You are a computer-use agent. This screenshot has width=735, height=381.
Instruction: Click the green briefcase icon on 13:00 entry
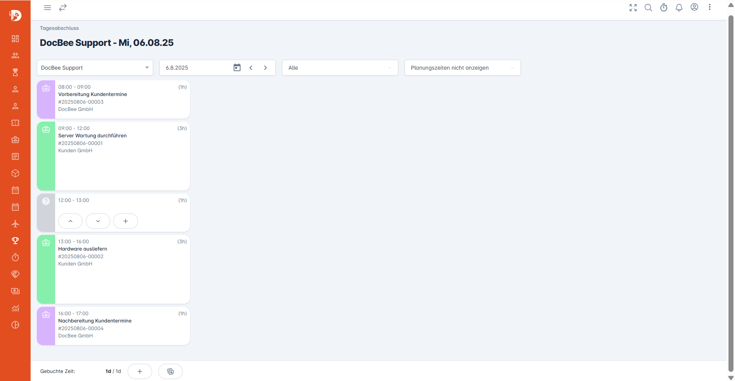pyautogui.click(x=46, y=243)
